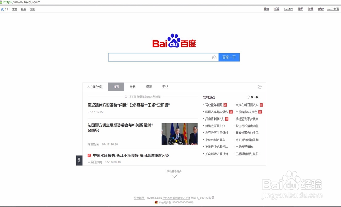Click the pw不知道 account name
This screenshot has width=341, height=207.
333,9
